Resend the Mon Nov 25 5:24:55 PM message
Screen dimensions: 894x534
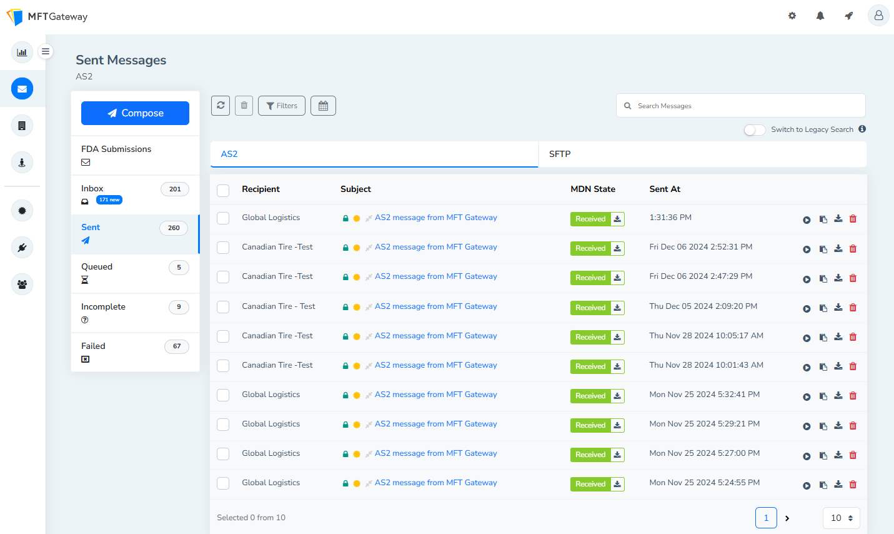point(807,485)
